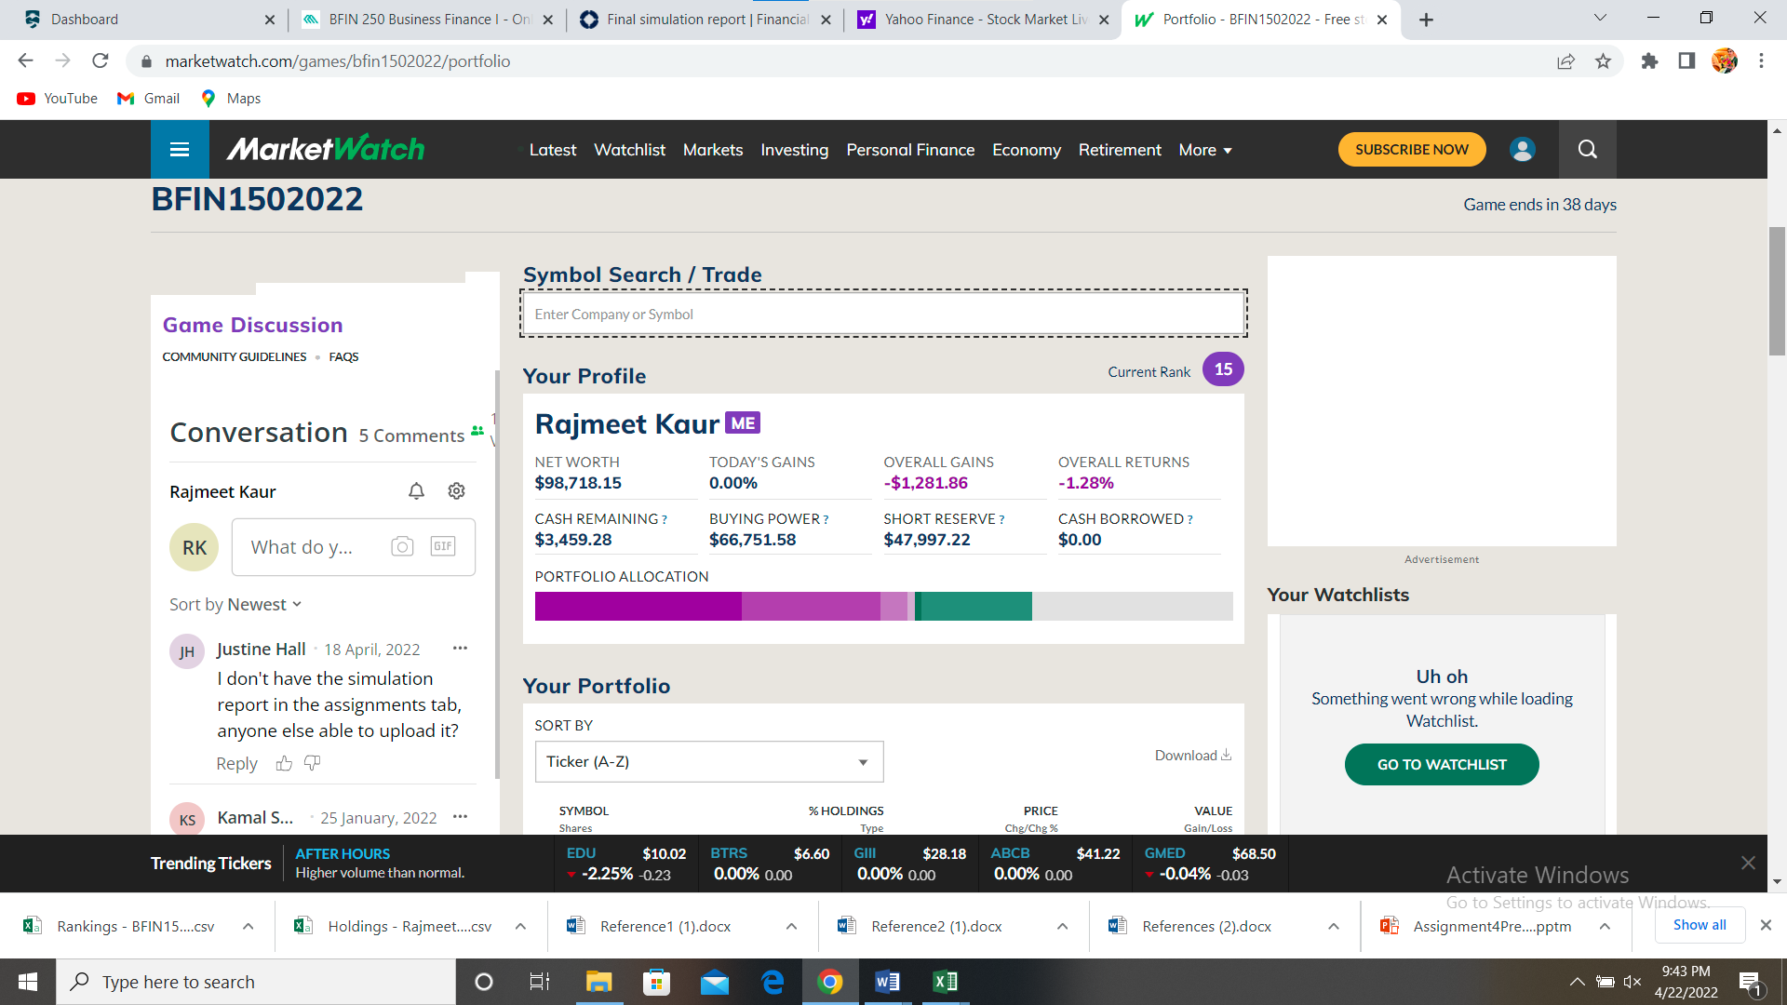Open the GMED trending ticker
Screen dimensions: 1787x1005
(x=1210, y=864)
